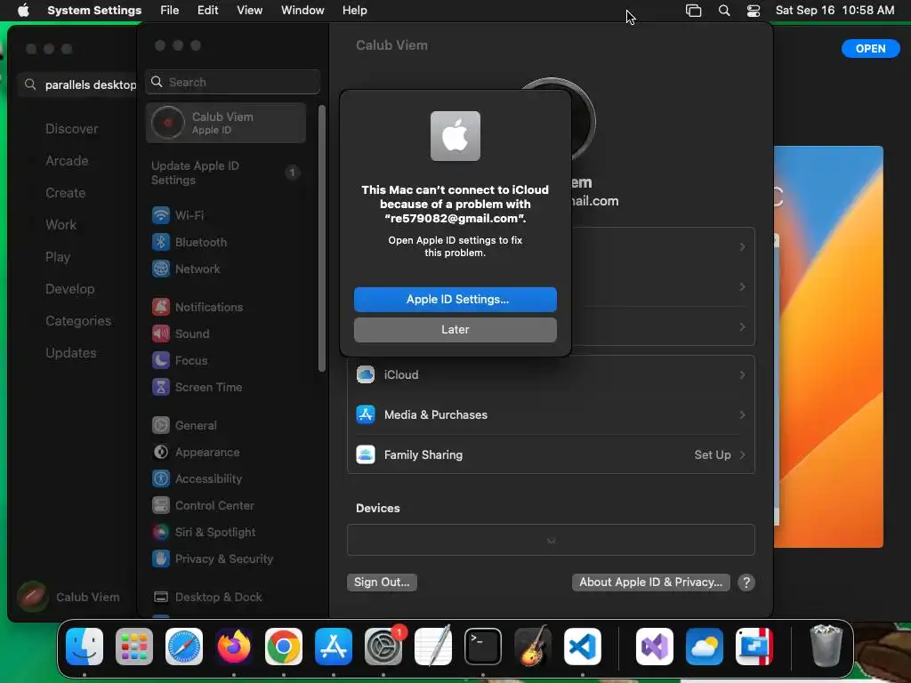Screen dimensions: 911x683
Task: Open Media & Purchases row
Action: pos(551,414)
